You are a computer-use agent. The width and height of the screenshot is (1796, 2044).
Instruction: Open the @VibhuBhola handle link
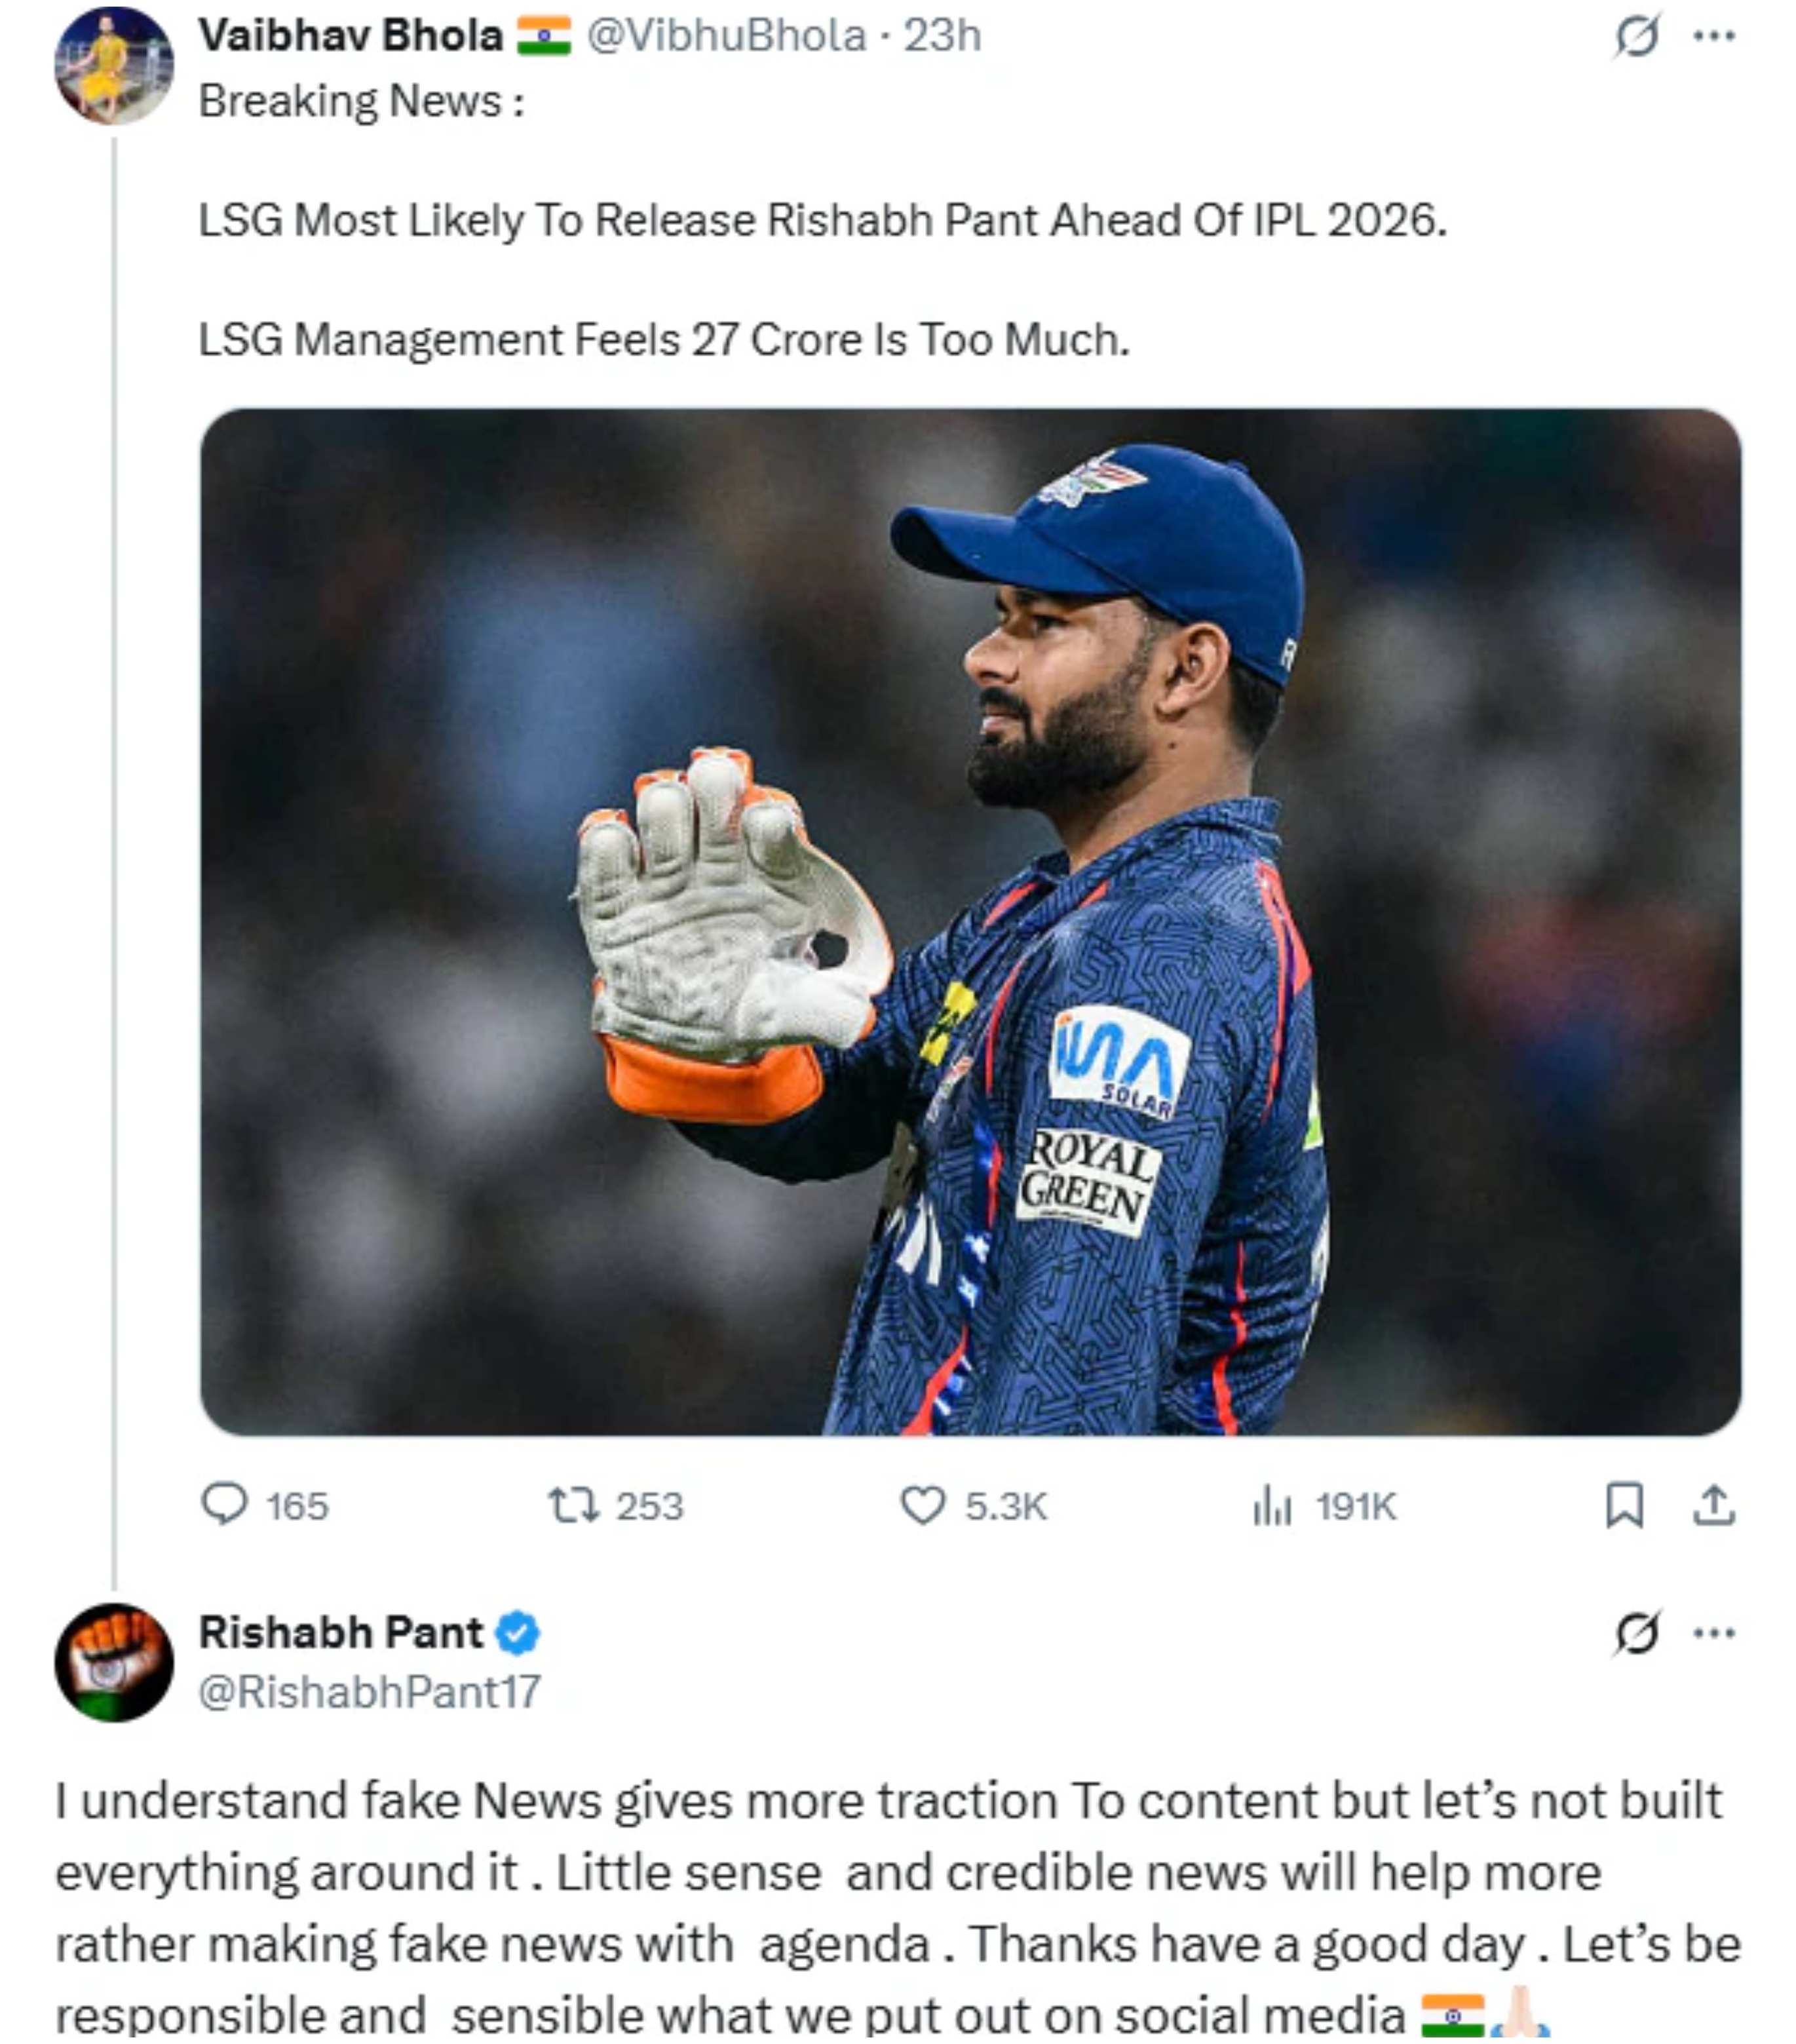(x=726, y=36)
